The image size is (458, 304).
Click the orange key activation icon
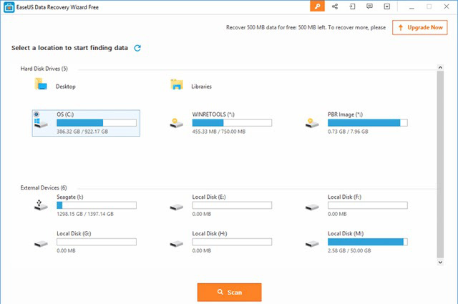pyautogui.click(x=317, y=6)
